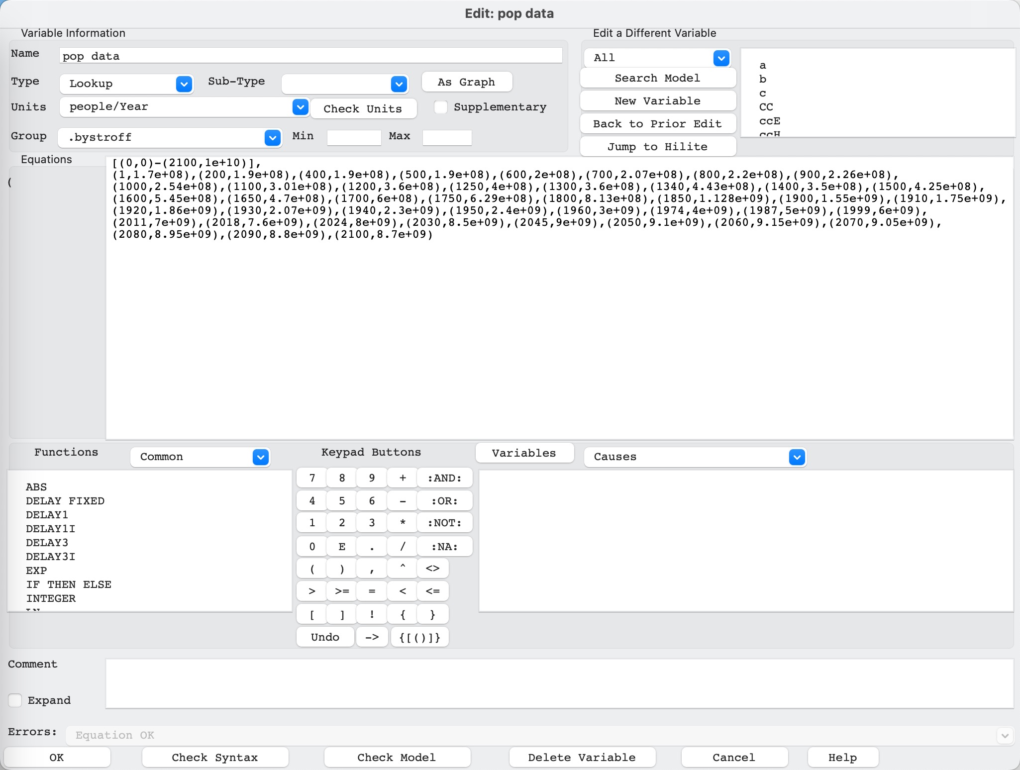
Task: Enable the Expand comment checkbox
Action: click(15, 700)
